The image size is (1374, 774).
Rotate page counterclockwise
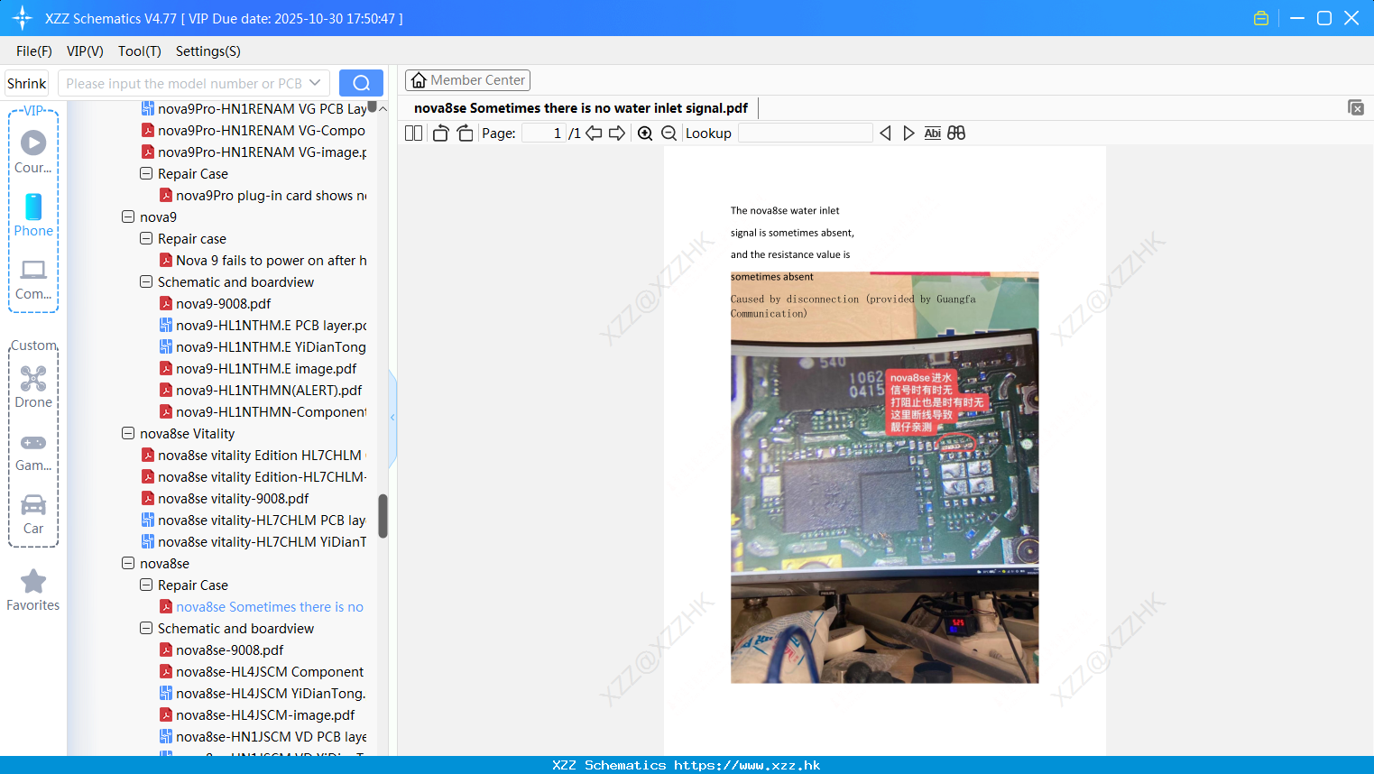tap(440, 133)
